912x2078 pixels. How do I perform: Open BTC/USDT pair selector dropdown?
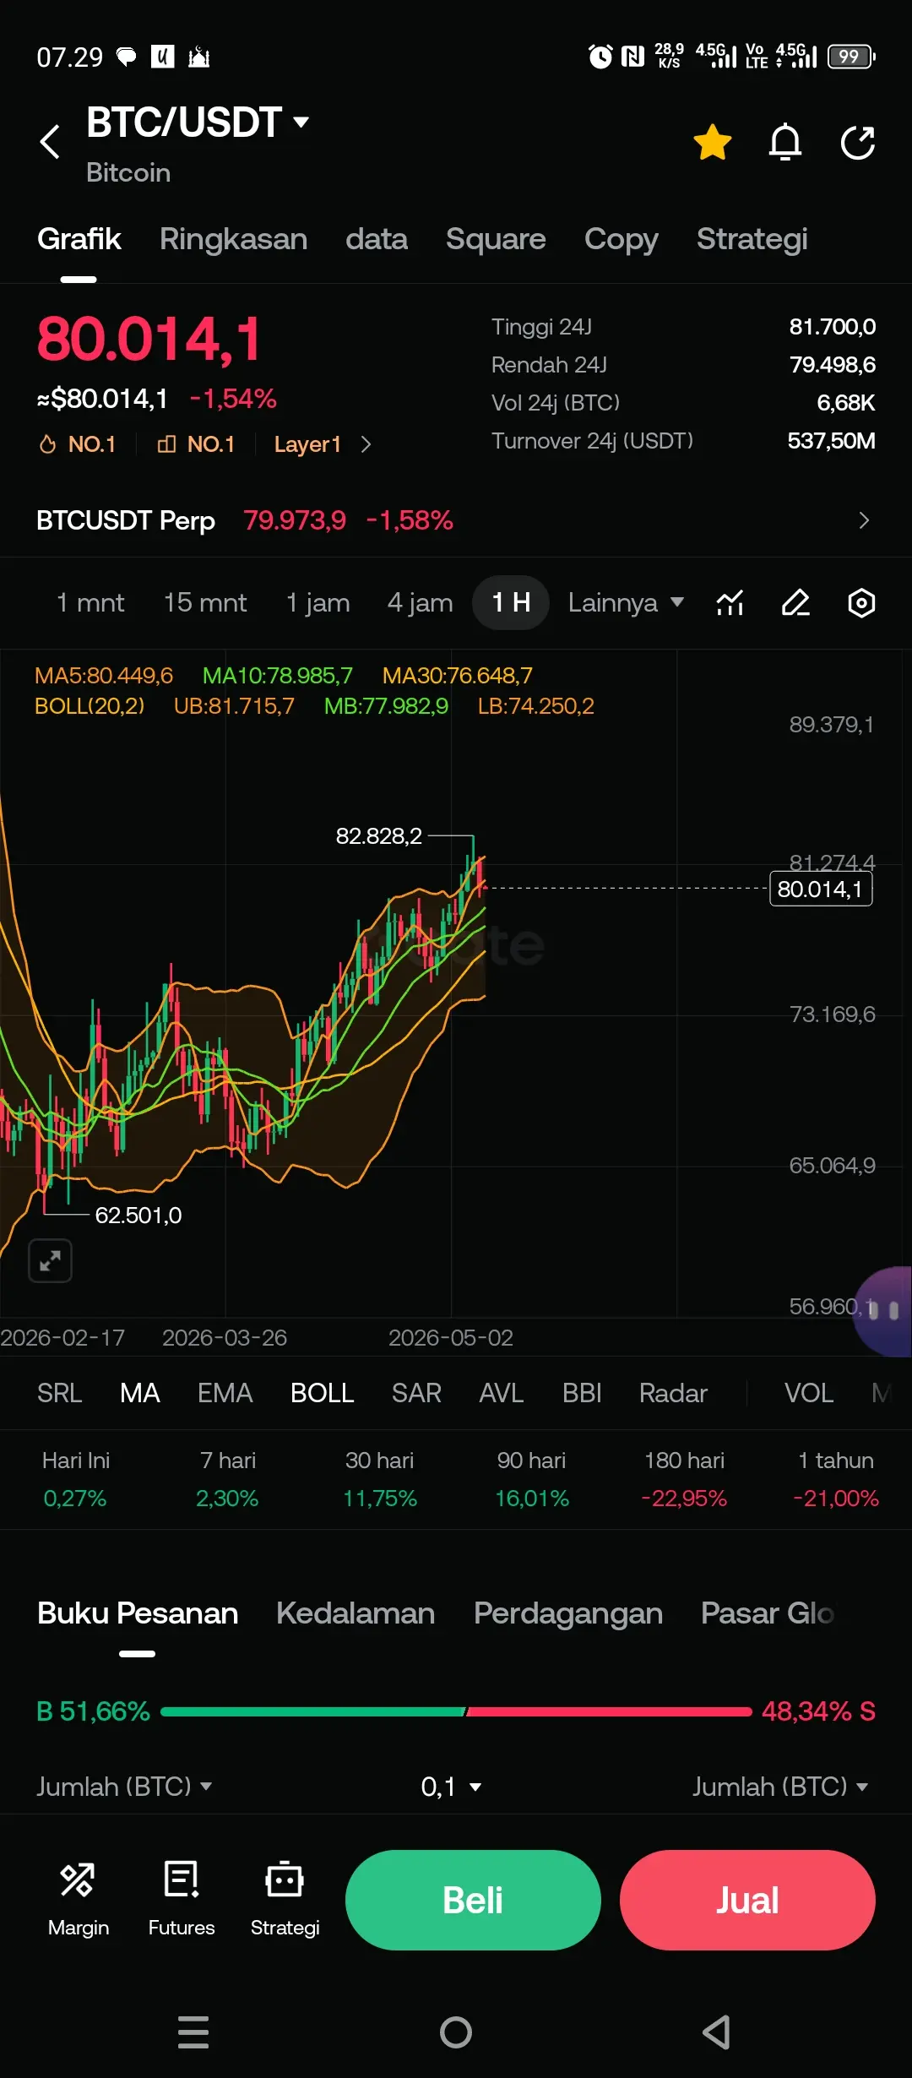(198, 122)
